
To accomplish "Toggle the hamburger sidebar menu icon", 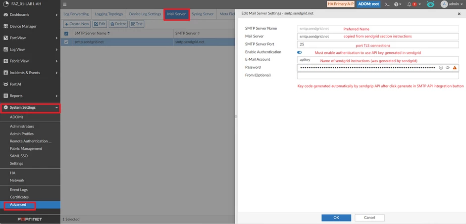I will point(65,4).
